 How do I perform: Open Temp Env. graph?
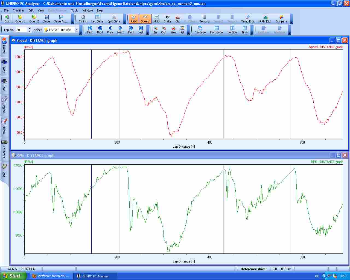(248, 19)
